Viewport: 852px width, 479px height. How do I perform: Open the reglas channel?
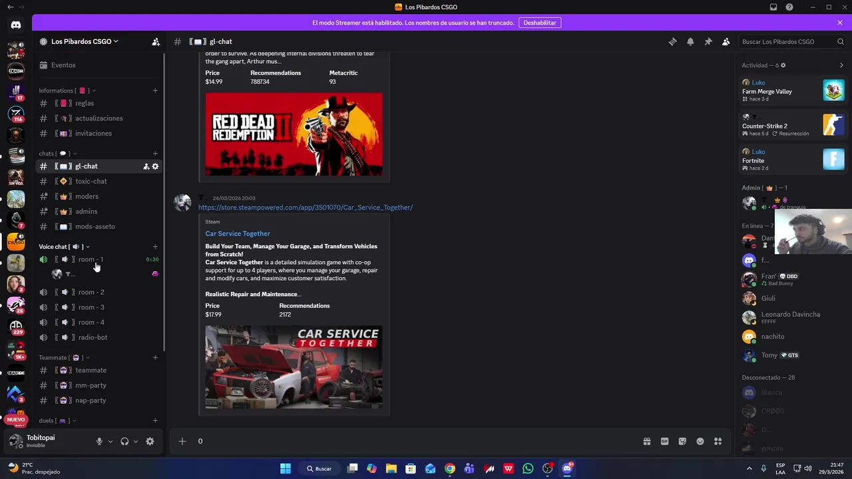(99, 103)
